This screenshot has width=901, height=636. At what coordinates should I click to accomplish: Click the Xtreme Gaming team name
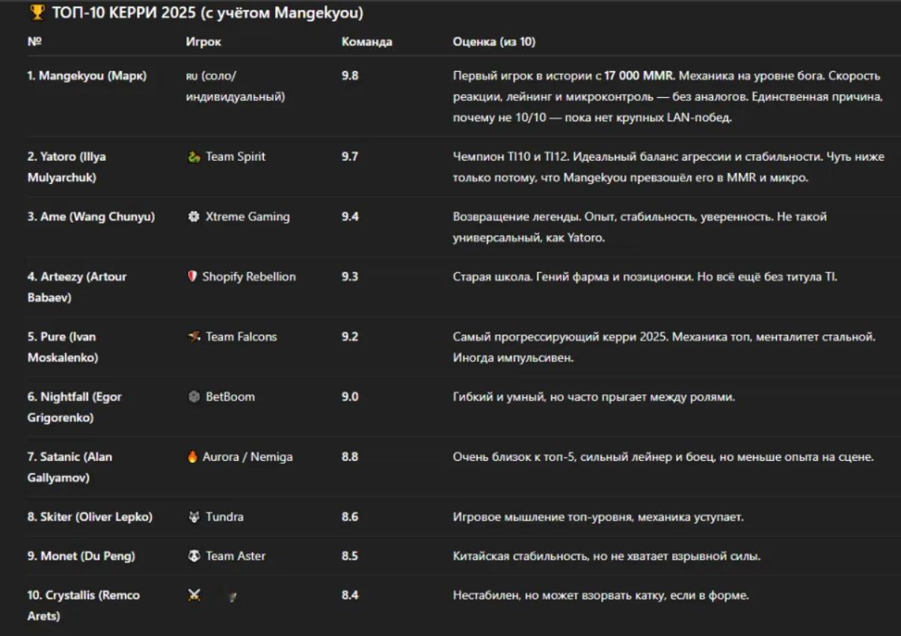(247, 217)
